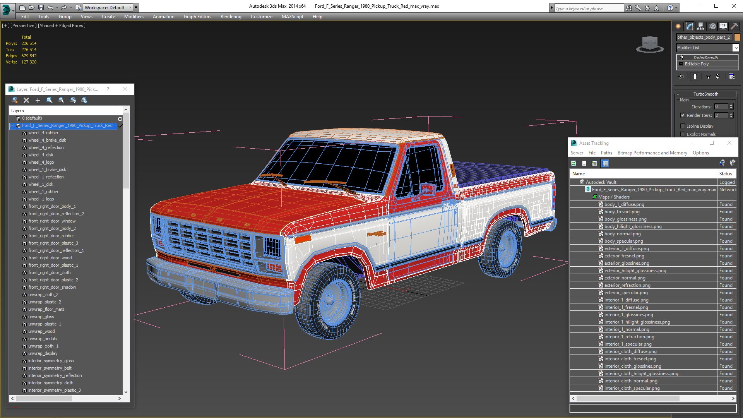
Task: Switch Asset Tracking to tree view icon
Action: pyautogui.click(x=594, y=163)
